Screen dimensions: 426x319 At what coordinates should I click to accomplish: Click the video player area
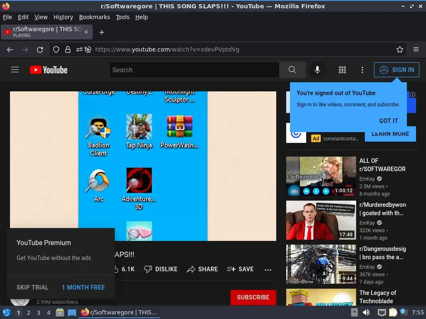click(x=143, y=166)
